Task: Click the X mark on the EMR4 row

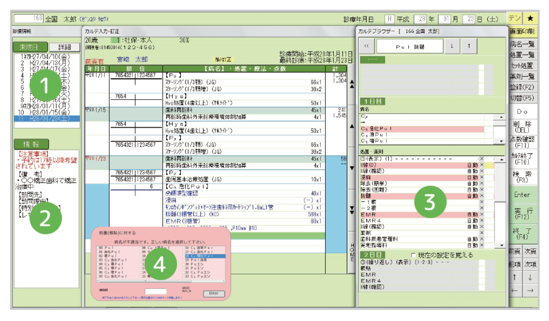Action: click(482, 221)
